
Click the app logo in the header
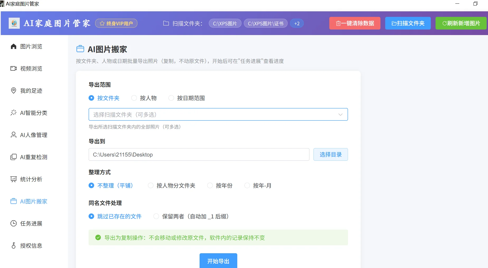[14, 23]
